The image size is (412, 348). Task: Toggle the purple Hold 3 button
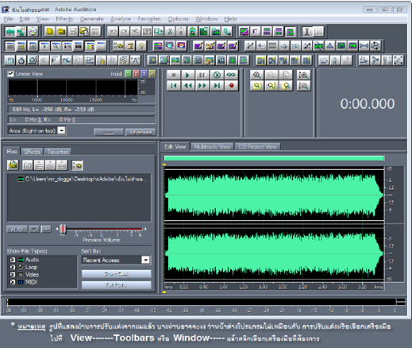[144, 74]
